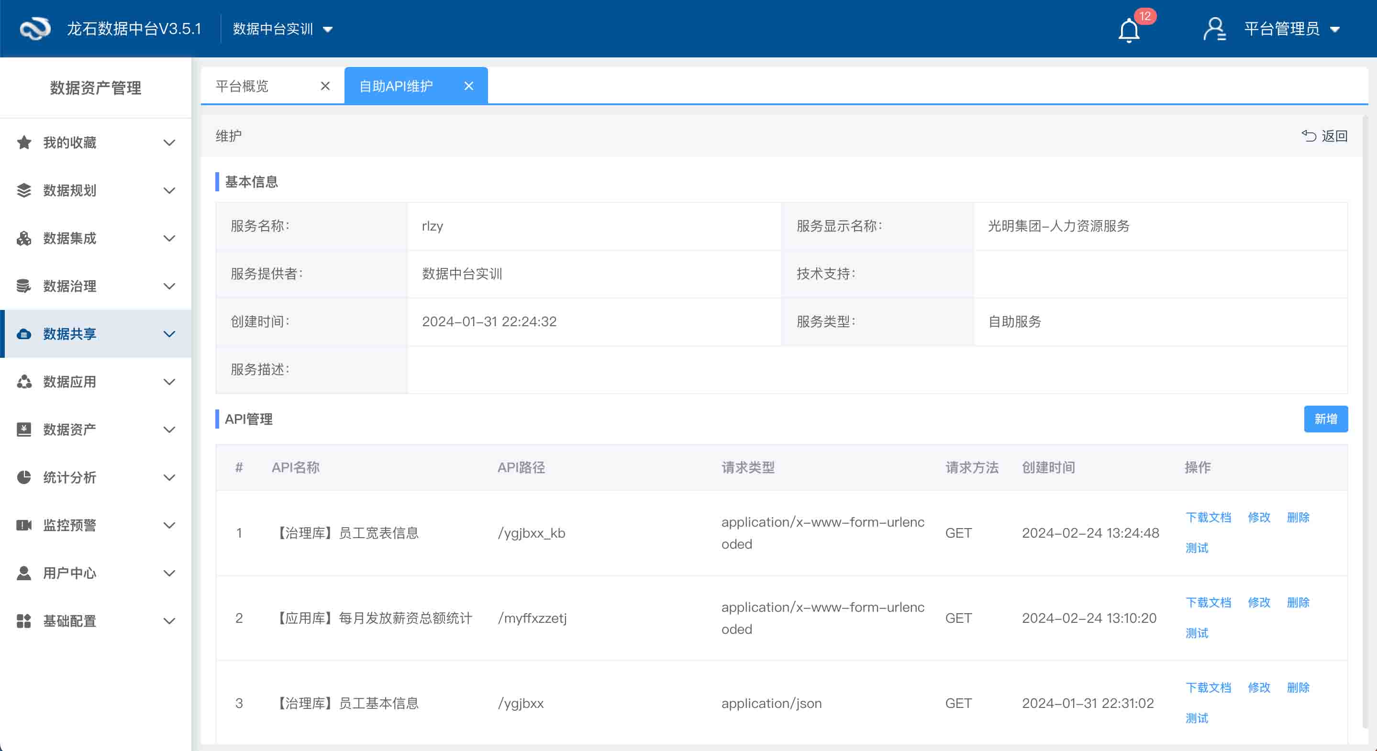The image size is (1377, 751).
Task: Close the 平台概览 tab
Action: point(325,86)
